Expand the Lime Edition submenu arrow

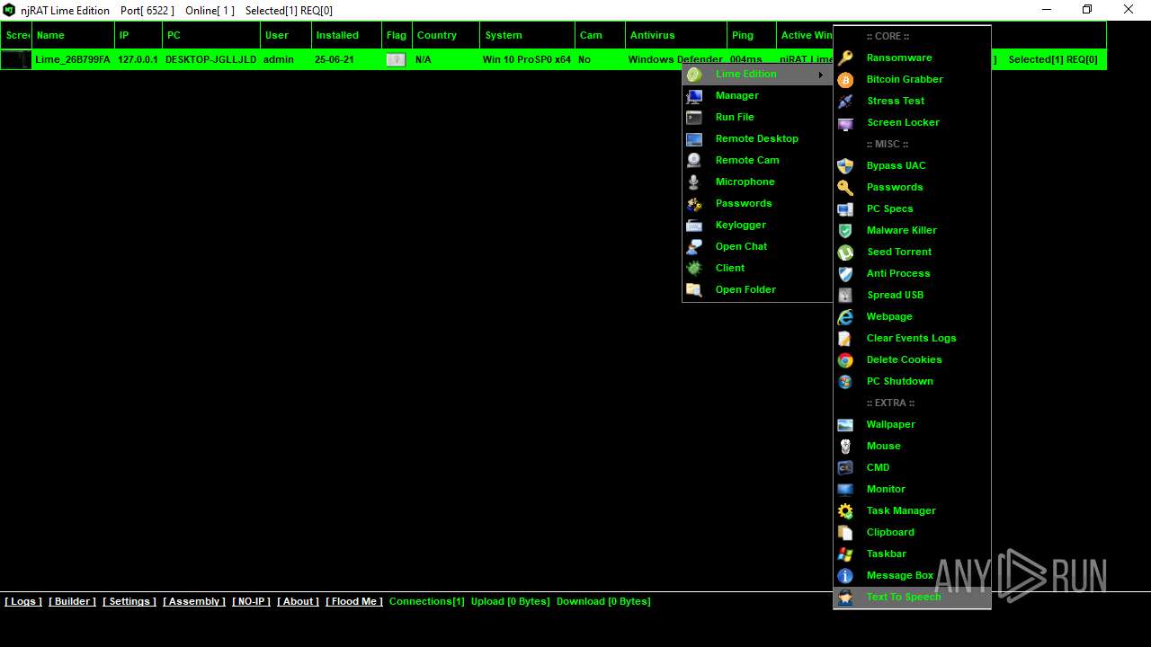coord(820,74)
